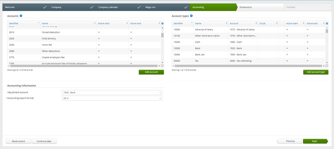
Task: Sort Account types by Active start
Action: coord(295,23)
